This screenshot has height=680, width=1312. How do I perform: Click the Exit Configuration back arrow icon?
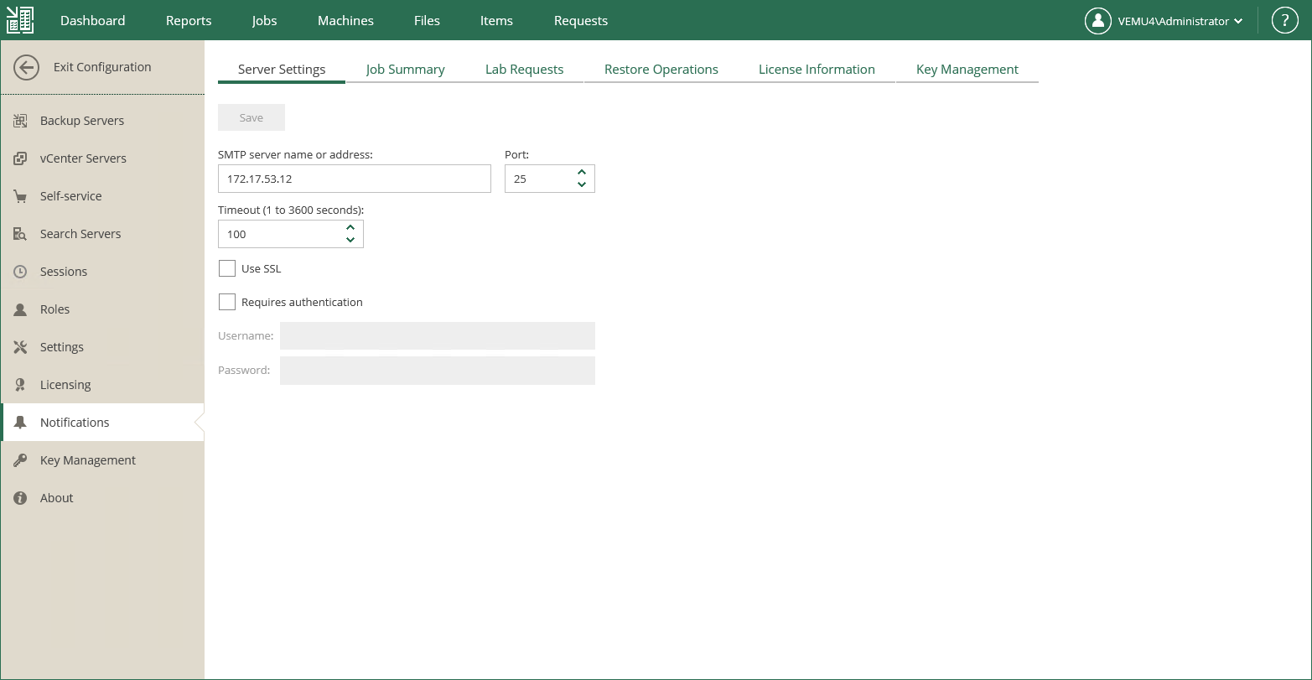point(26,68)
